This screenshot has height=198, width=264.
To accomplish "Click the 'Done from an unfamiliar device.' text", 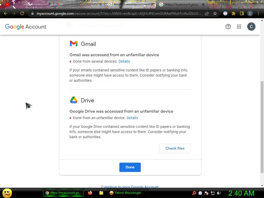I will [99, 118].
